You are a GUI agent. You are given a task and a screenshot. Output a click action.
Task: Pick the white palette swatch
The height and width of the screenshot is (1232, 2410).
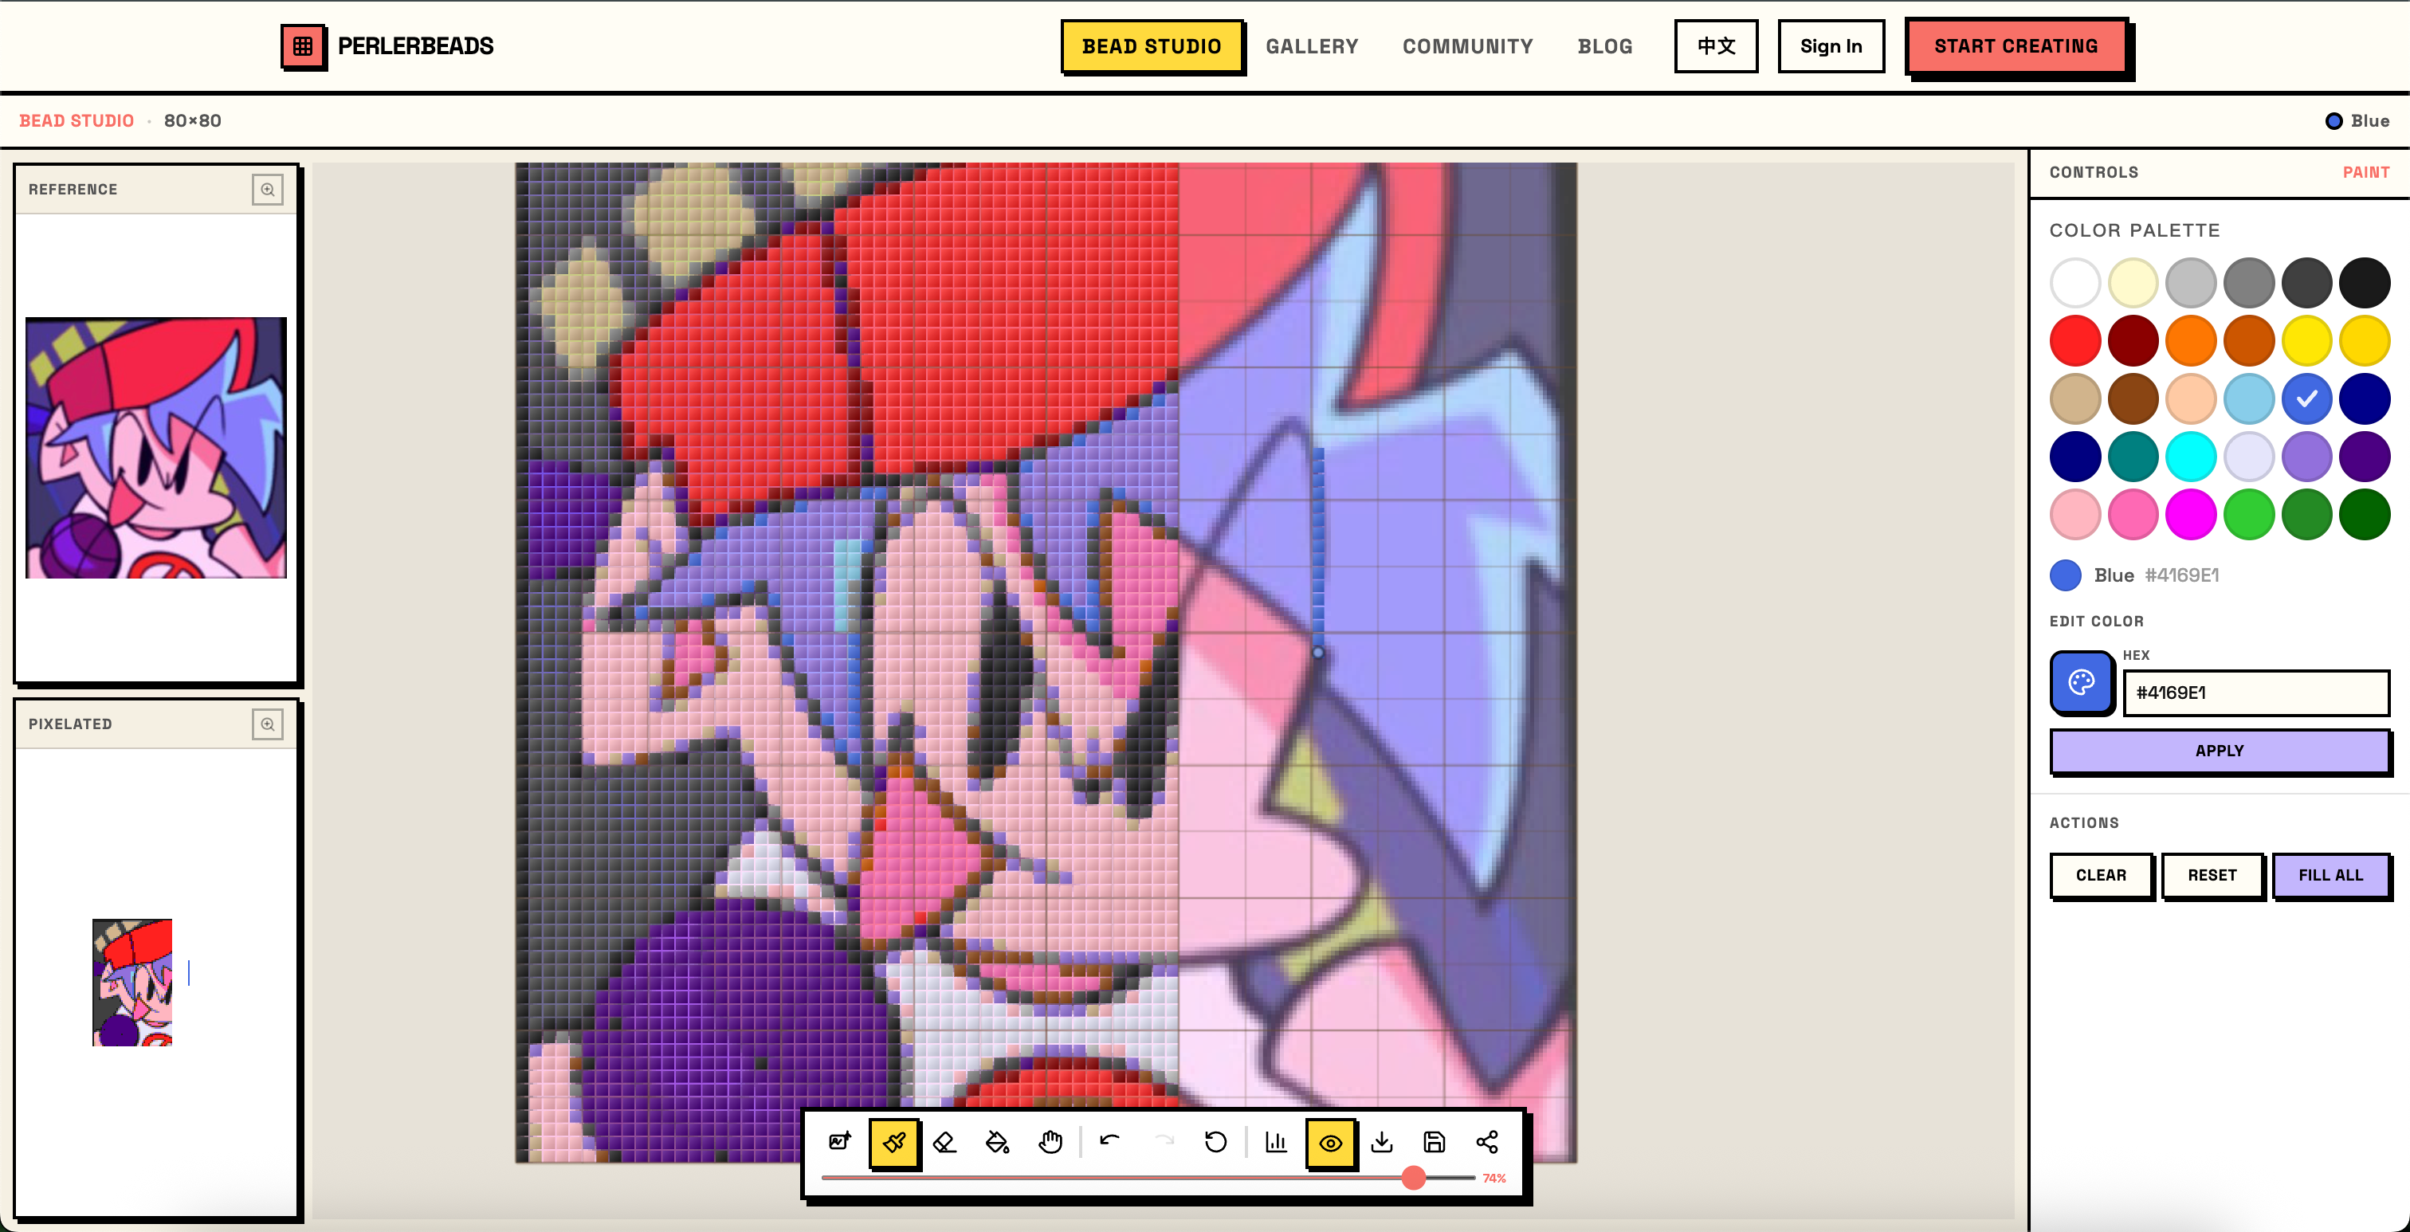point(2075,284)
